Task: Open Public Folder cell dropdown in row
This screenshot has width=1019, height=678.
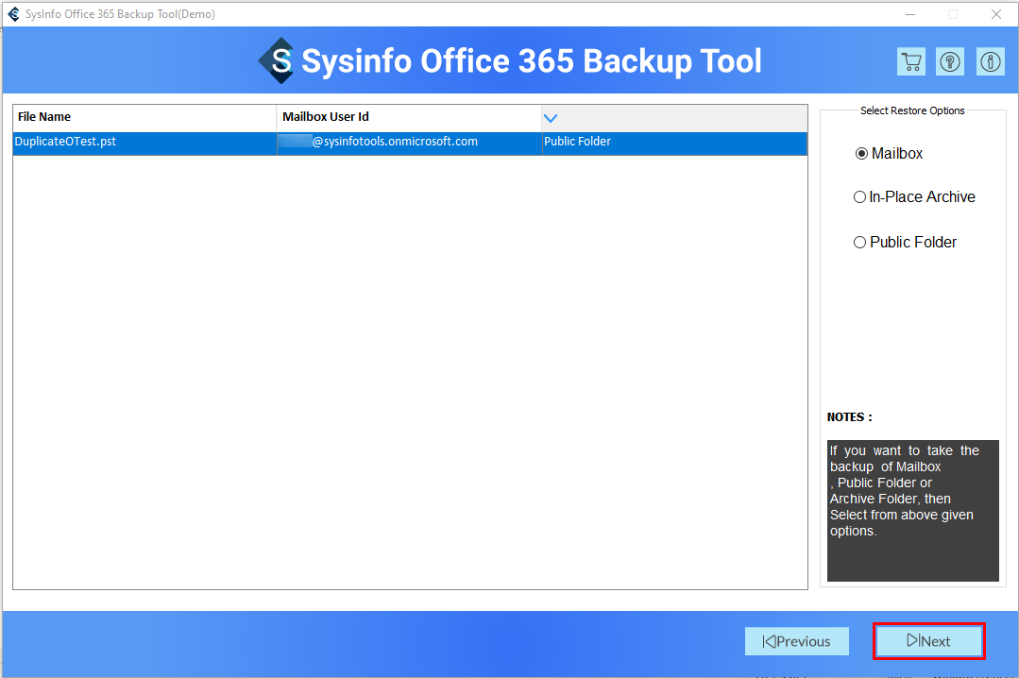Action: pos(674,142)
